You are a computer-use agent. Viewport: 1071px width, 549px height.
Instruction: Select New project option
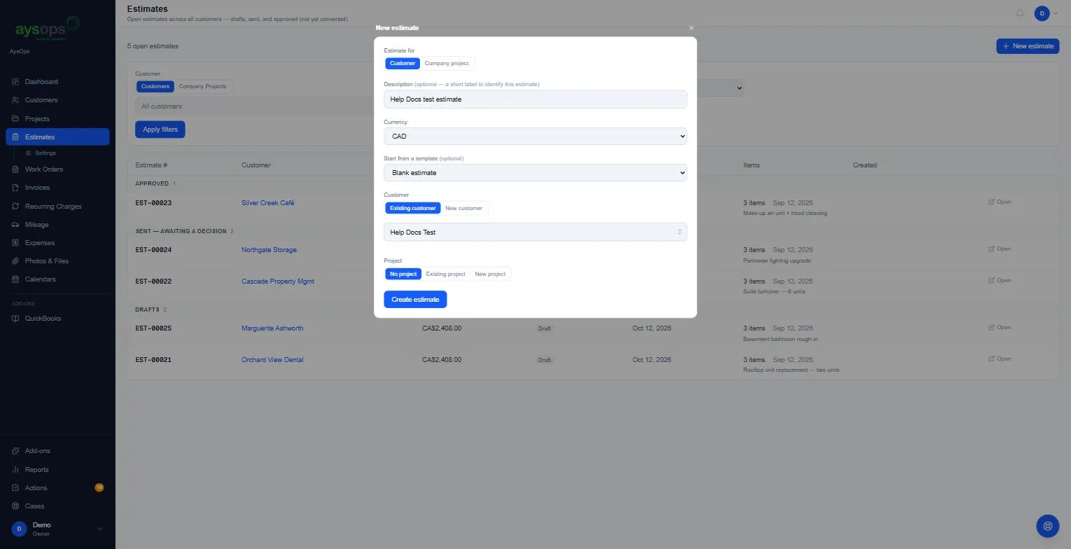tap(490, 274)
